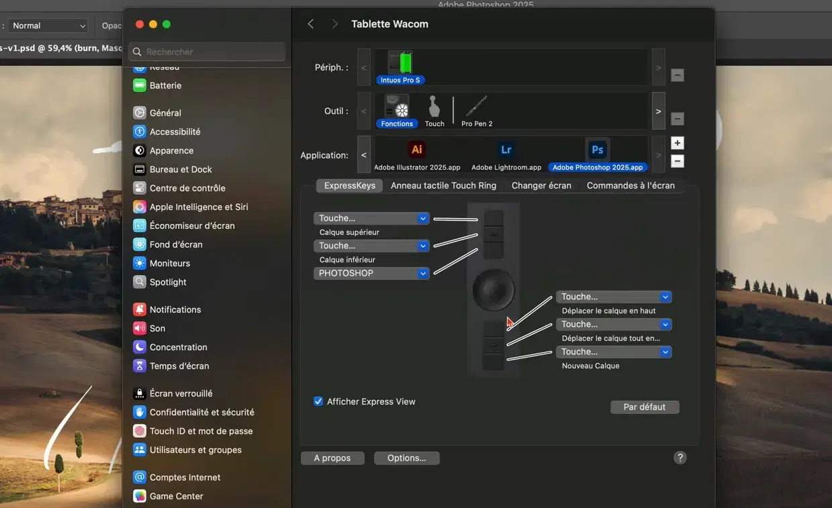Choose Adobe Illustrator 2025 app icon
The height and width of the screenshot is (508, 832).
tap(417, 150)
